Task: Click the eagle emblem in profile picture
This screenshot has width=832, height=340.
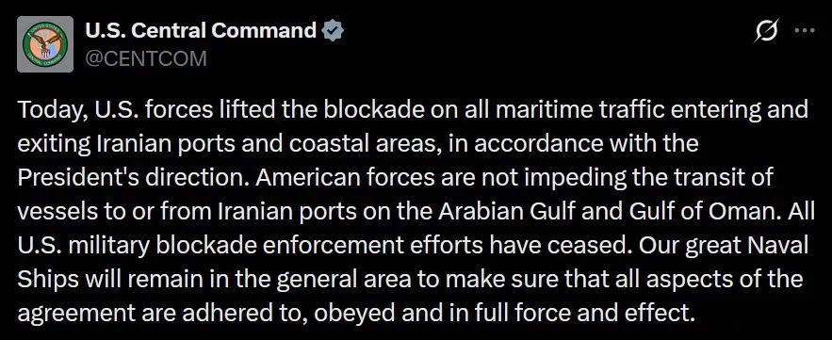Action: click(x=47, y=45)
